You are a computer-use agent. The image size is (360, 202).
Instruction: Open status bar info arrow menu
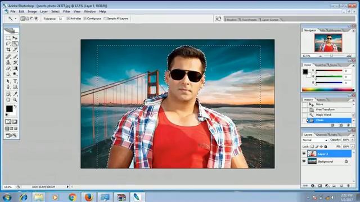pos(67,187)
